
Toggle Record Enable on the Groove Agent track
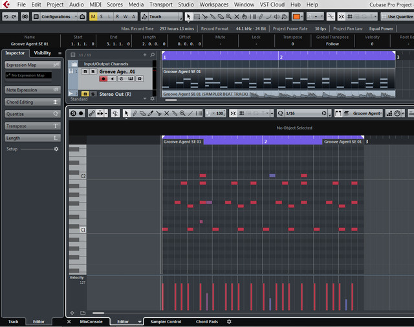pyautogui.click(x=103, y=79)
